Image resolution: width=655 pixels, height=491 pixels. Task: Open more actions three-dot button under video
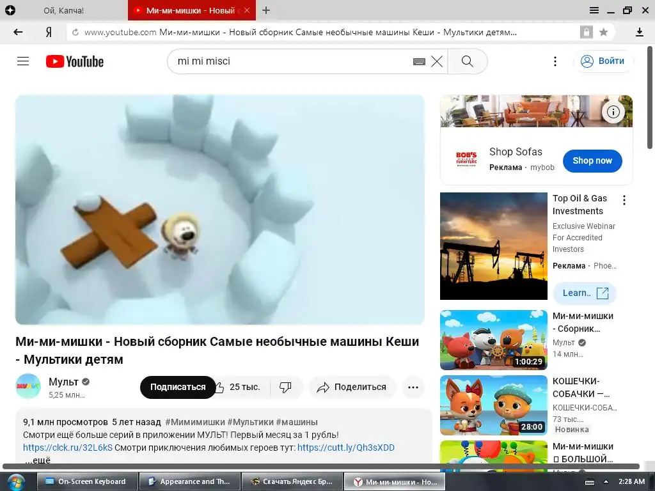(413, 387)
